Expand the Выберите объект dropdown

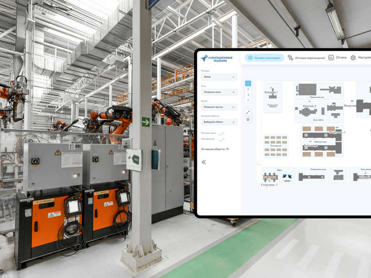(x=219, y=122)
